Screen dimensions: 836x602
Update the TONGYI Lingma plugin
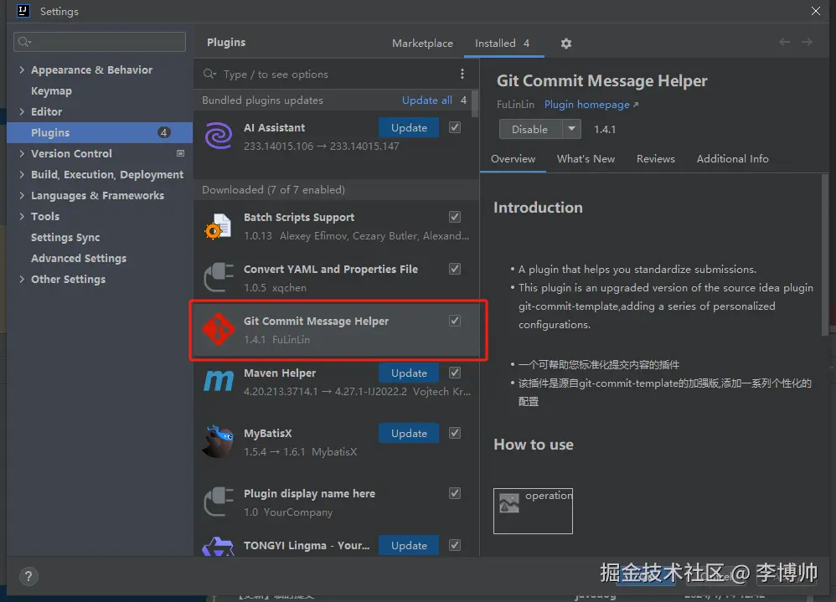(409, 546)
